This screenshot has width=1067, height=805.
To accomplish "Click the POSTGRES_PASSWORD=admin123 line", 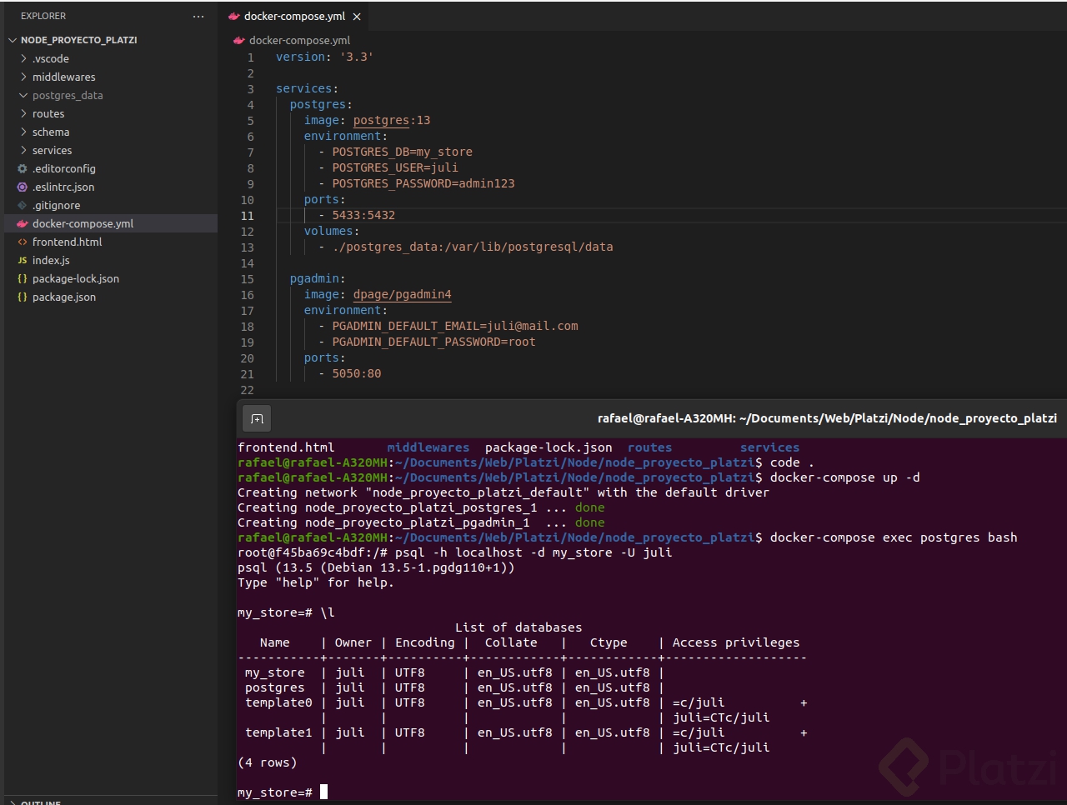I will pos(423,183).
